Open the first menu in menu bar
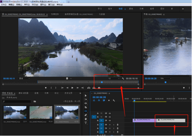The image size is (192, 136). (4, 4)
